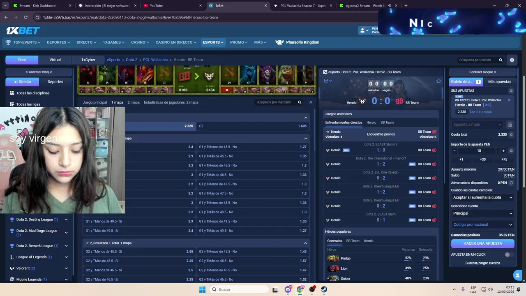Open Estadísticas de jugadores. 2 mapa tab

171,102
